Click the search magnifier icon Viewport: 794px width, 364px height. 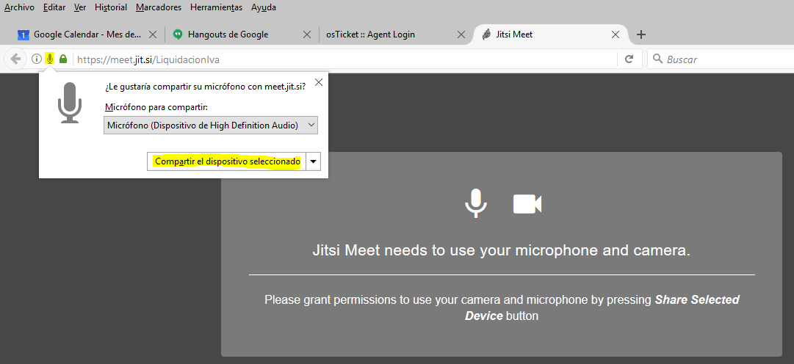(657, 59)
